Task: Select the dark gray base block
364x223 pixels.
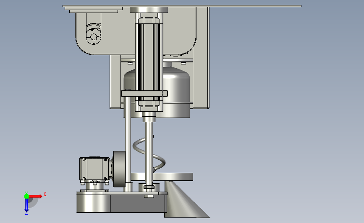Action: [138, 203]
